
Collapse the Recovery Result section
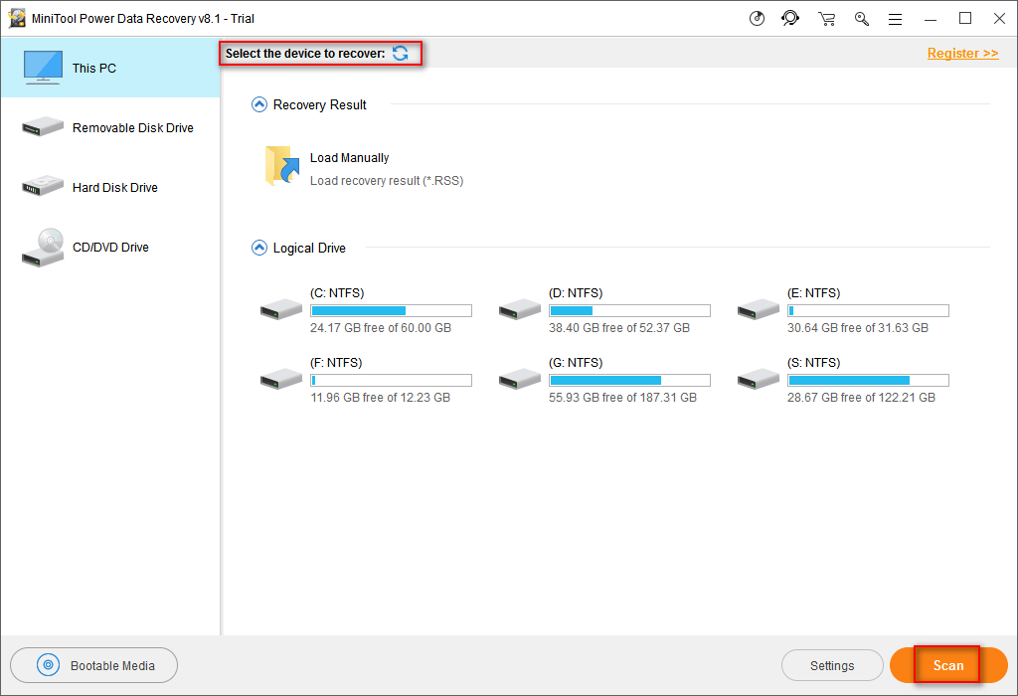(x=259, y=104)
